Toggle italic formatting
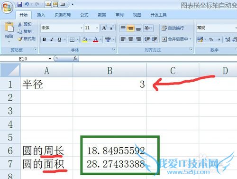Image resolution: width=237 pixels, height=179 pixels. click(x=52, y=39)
